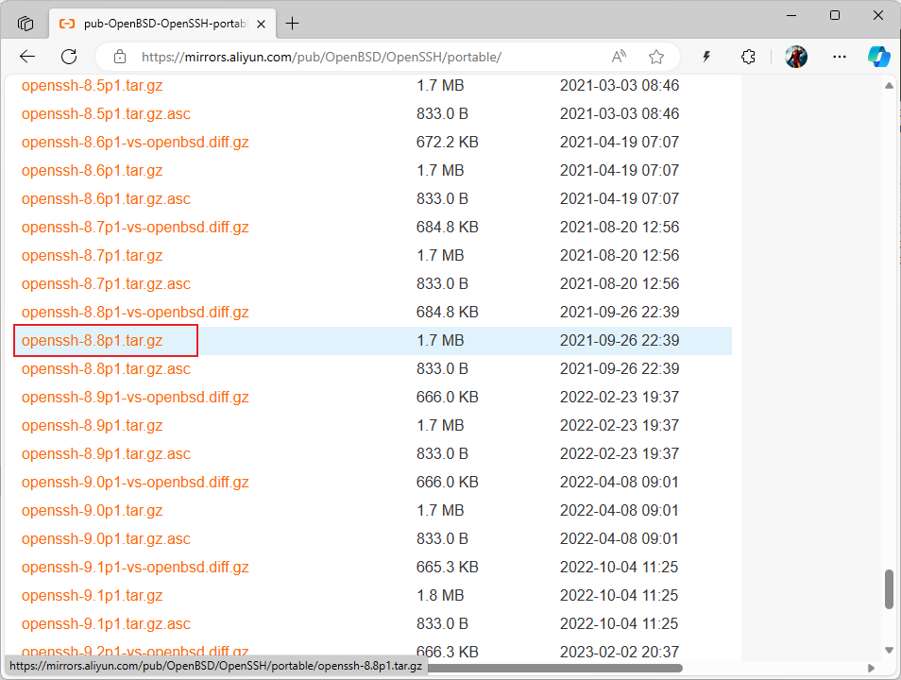The height and width of the screenshot is (680, 901).
Task: Click the Read aloud icon in address bar
Action: tap(620, 57)
